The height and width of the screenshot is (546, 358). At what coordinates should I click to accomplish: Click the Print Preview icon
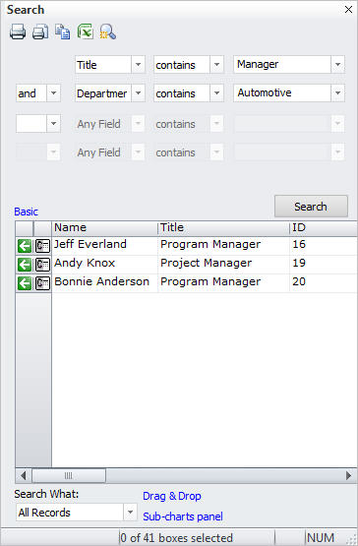tap(40, 32)
